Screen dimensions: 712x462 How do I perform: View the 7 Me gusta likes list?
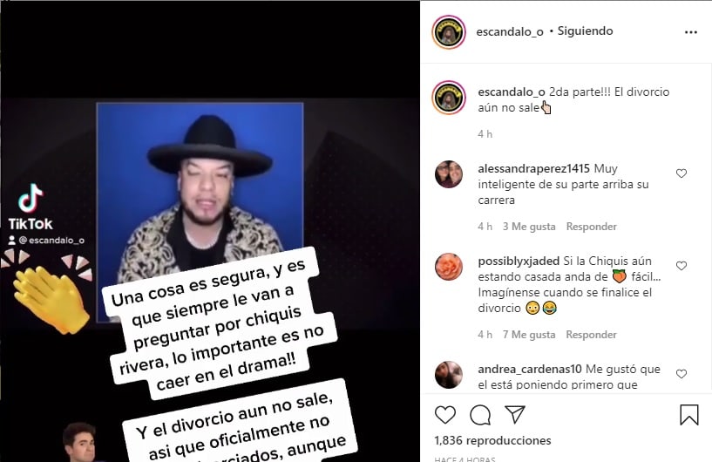pos(528,335)
